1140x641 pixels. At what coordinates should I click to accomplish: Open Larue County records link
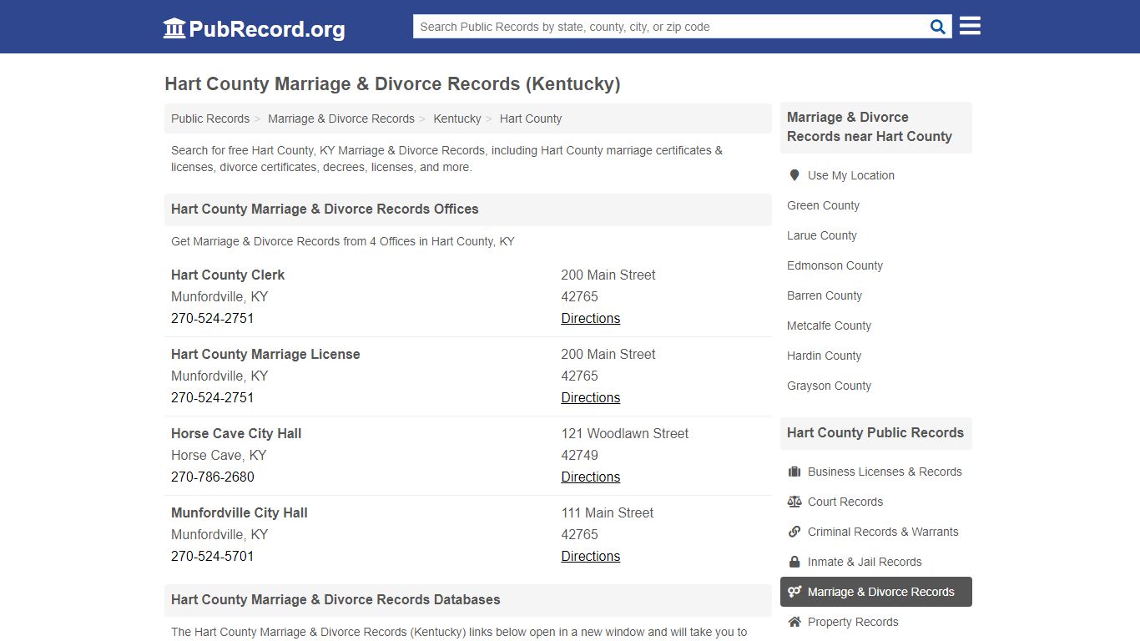point(822,235)
